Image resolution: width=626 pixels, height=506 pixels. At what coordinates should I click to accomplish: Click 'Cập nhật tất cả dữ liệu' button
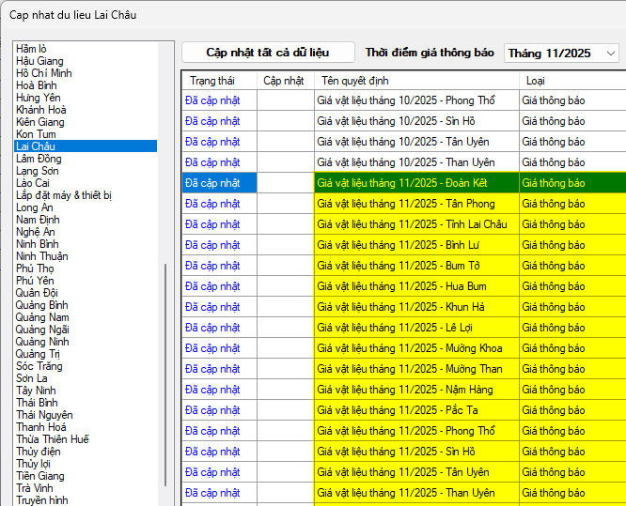[x=268, y=53]
